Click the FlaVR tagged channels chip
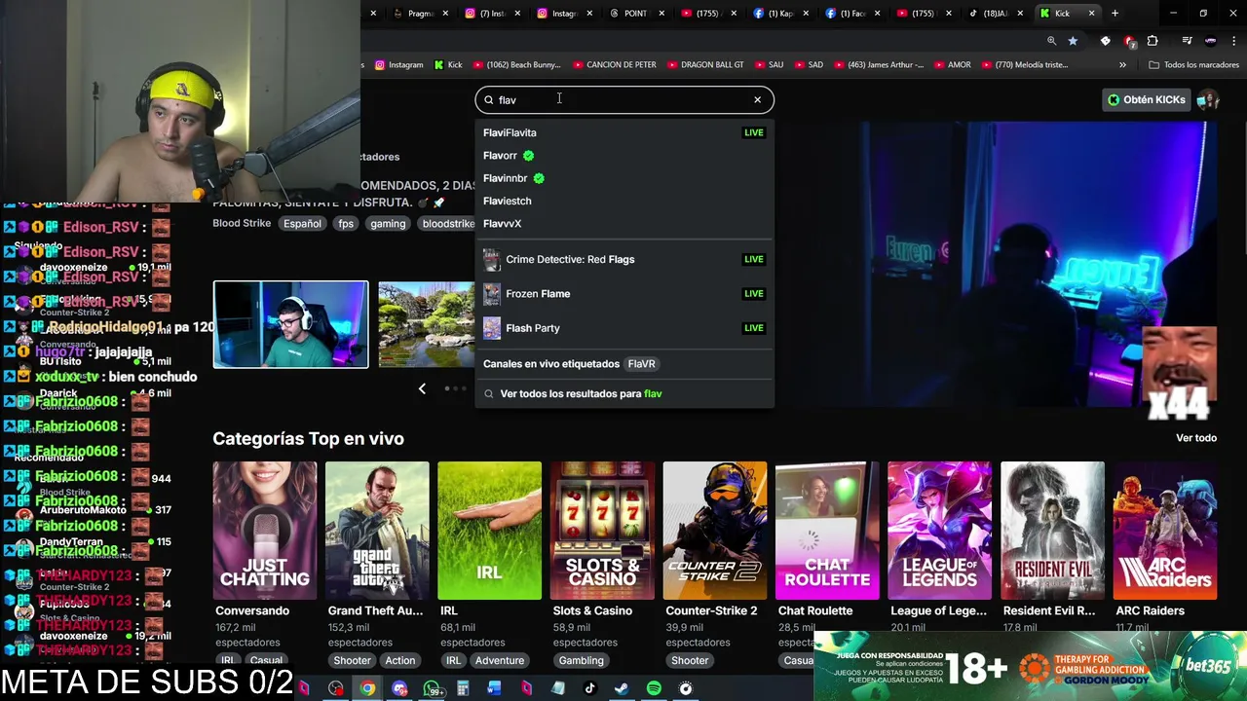Image resolution: width=1247 pixels, height=701 pixels. click(641, 363)
